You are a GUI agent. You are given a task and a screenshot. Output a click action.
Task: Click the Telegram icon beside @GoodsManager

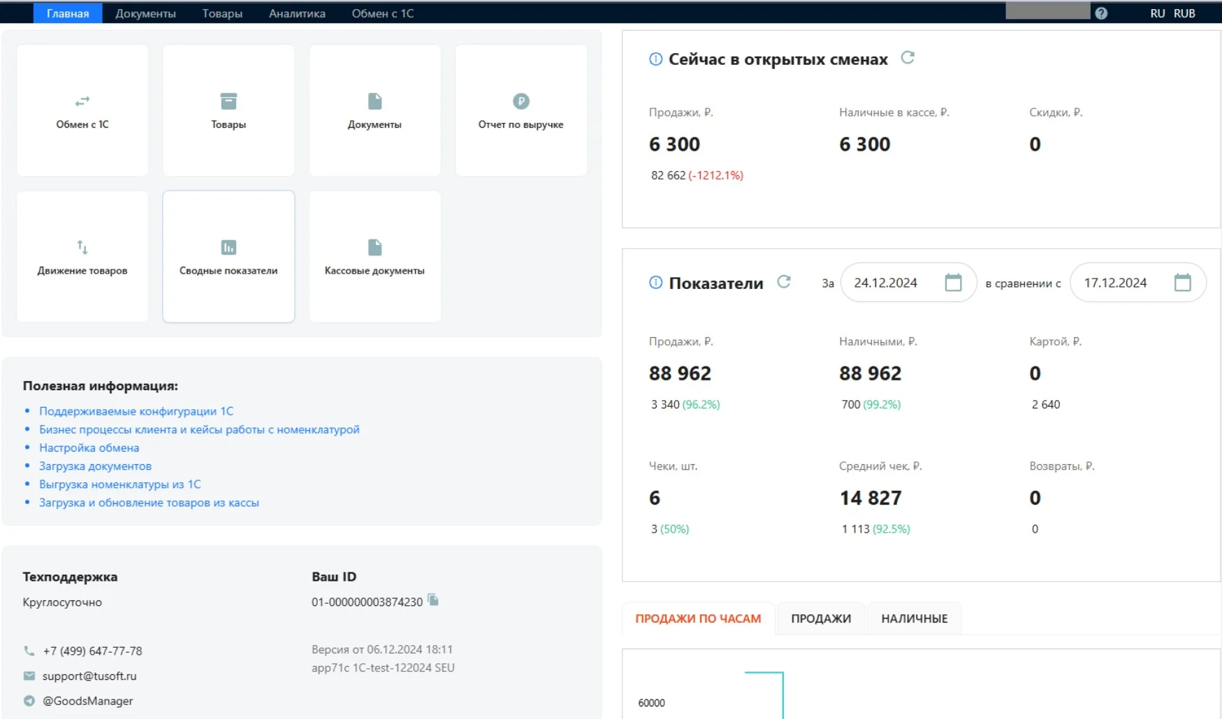click(29, 701)
